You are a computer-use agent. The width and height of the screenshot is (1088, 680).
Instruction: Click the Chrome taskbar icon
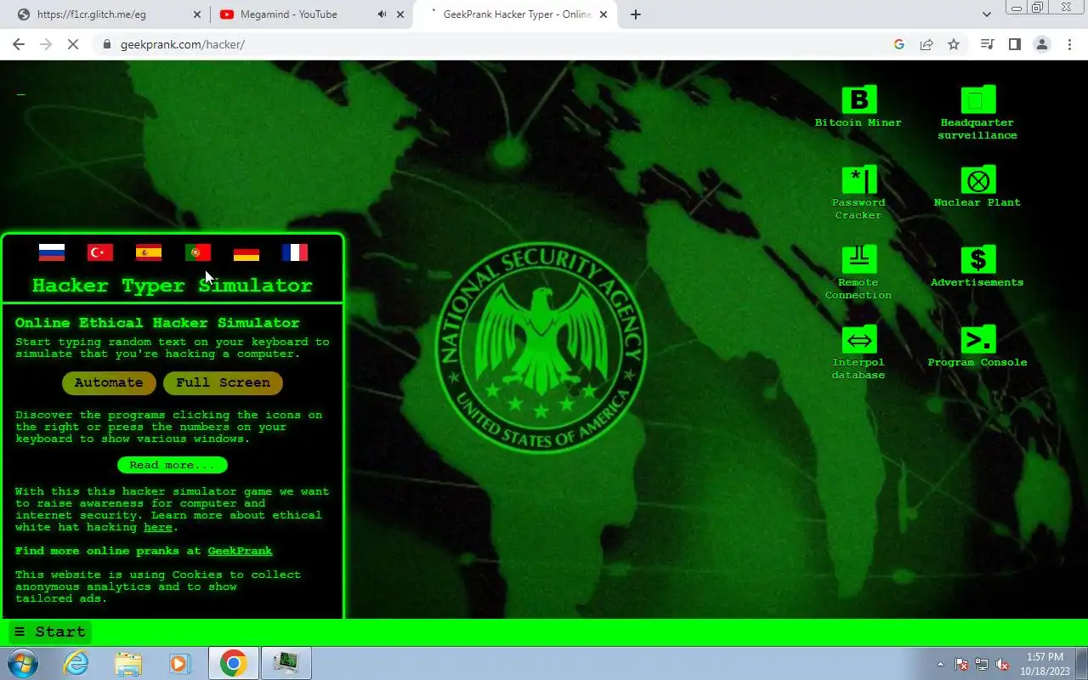click(x=233, y=663)
